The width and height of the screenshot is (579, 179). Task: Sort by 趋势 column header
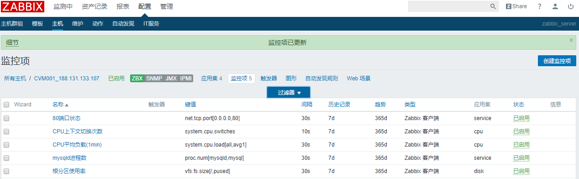click(380, 105)
